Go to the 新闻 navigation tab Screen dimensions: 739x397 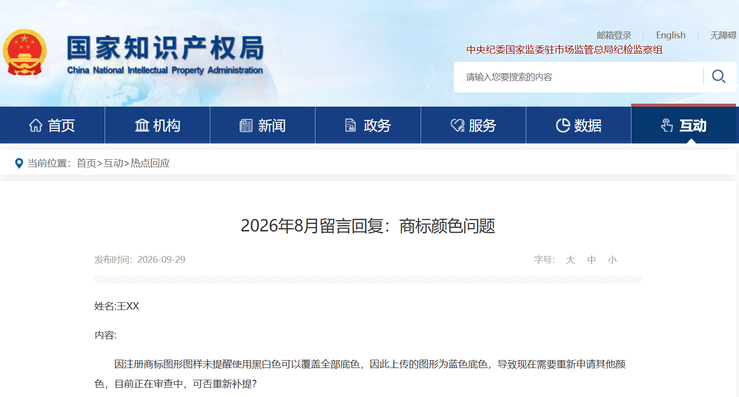click(x=263, y=125)
